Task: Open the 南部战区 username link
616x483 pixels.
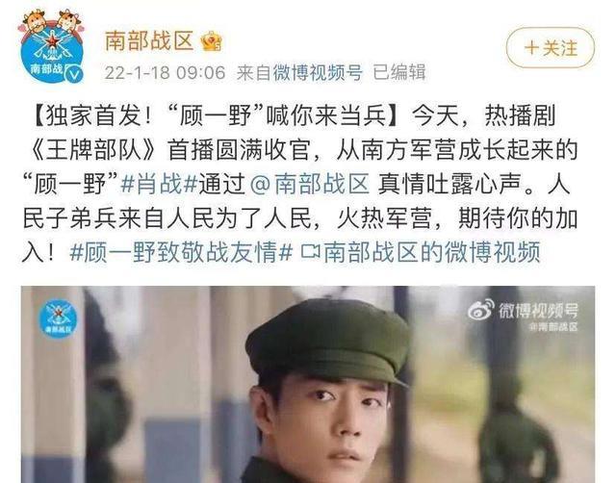Action: pos(150,40)
